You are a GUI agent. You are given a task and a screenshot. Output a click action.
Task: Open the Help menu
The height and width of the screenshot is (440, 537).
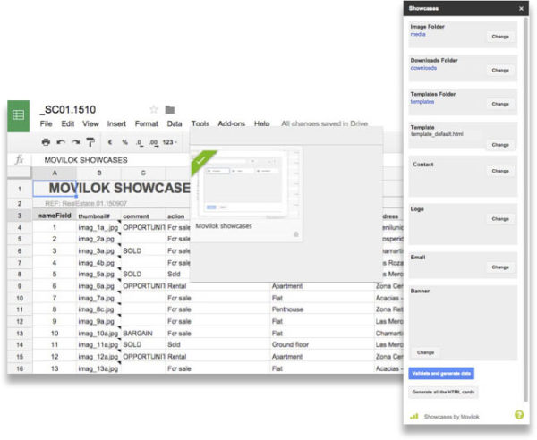(x=262, y=123)
